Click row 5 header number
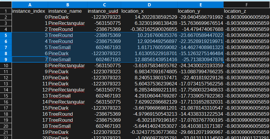 tap(6, 35)
